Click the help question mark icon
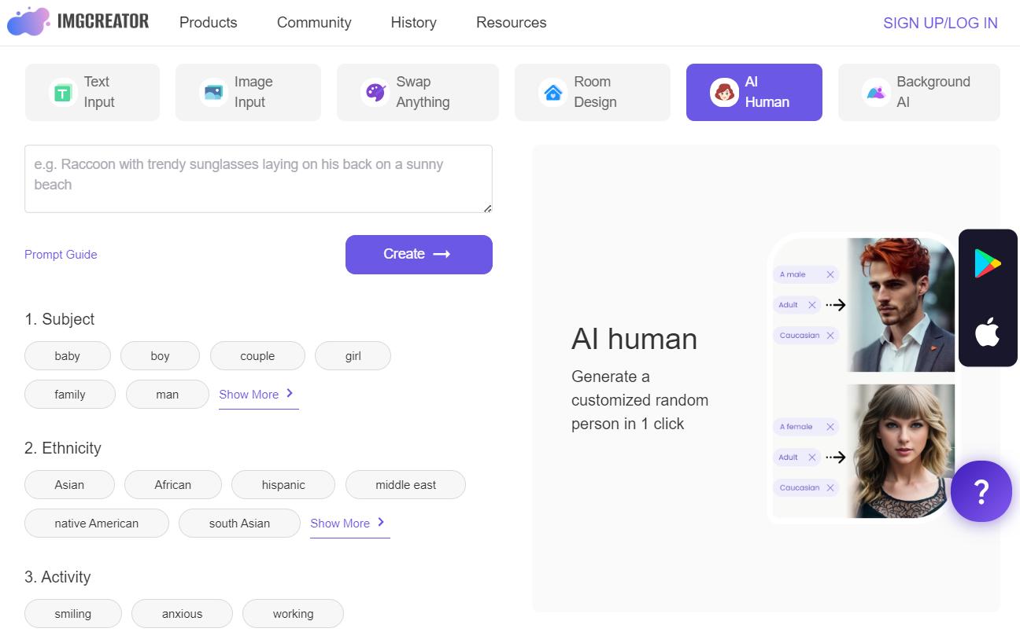The image size is (1020, 632). [981, 491]
